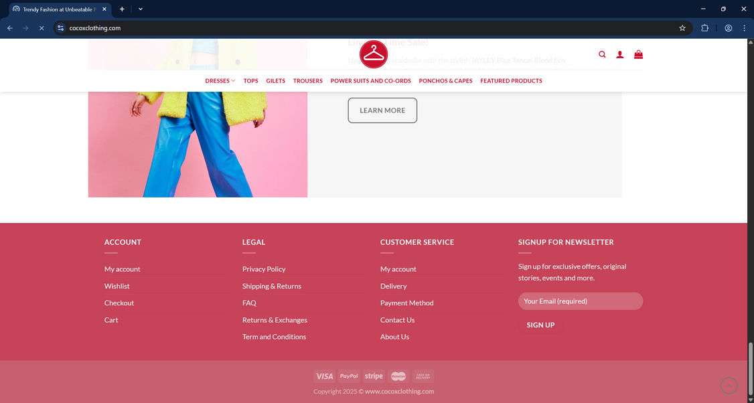Open the account user icon in header
Image resolution: width=754 pixels, height=403 pixels.
620,54
